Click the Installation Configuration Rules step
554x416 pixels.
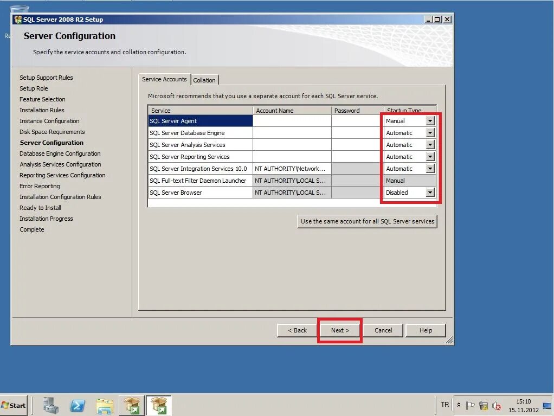point(60,197)
